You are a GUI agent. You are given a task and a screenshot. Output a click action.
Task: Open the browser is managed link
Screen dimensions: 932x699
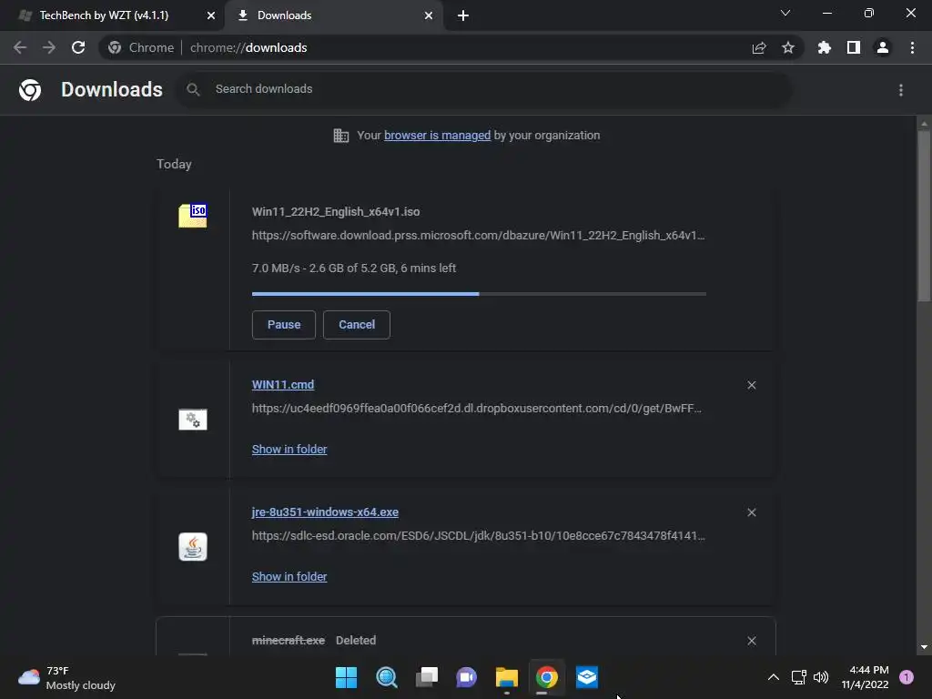(x=437, y=136)
